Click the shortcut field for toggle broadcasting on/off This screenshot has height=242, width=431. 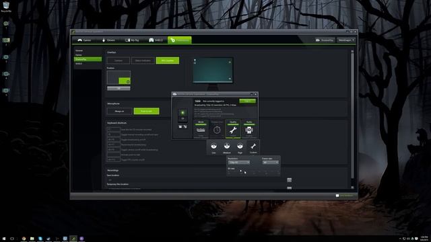(114, 139)
